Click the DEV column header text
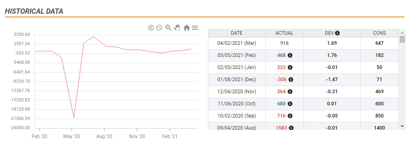411x153 pixels. 329,33
